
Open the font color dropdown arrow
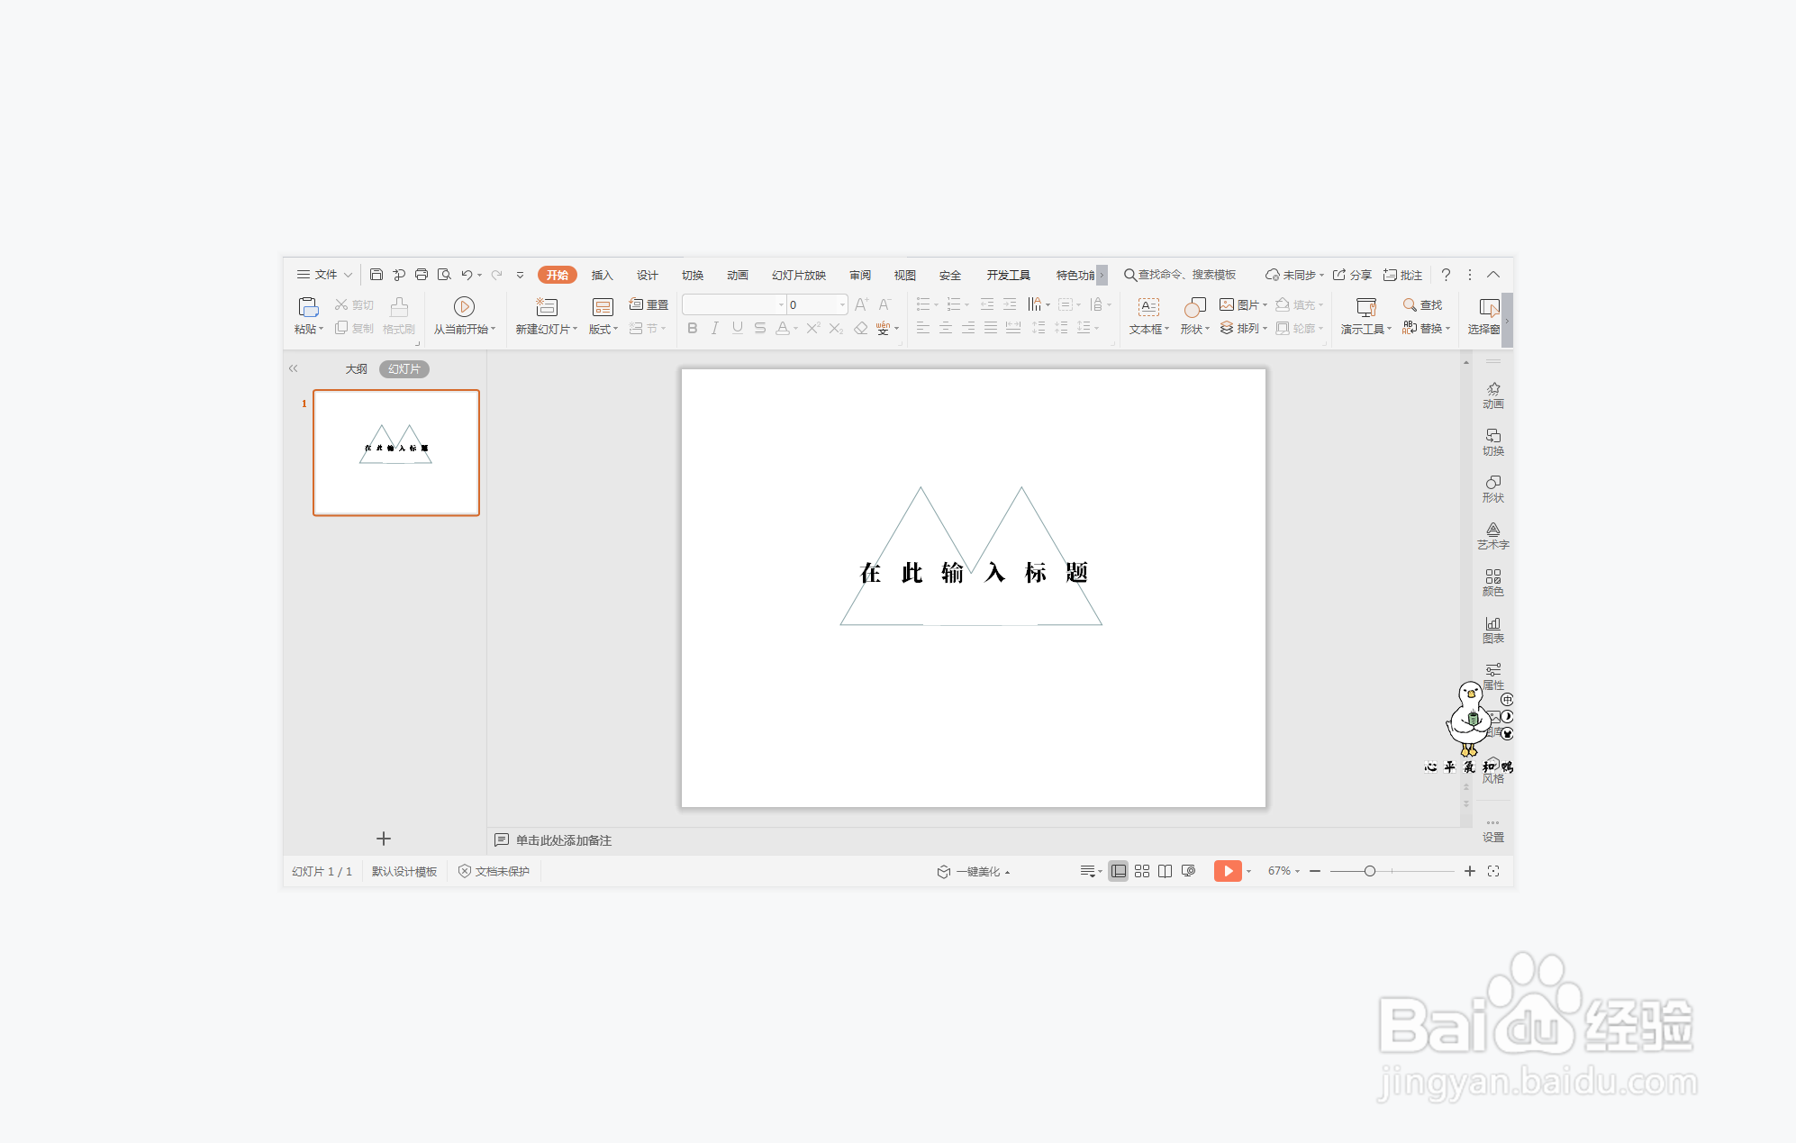point(796,329)
